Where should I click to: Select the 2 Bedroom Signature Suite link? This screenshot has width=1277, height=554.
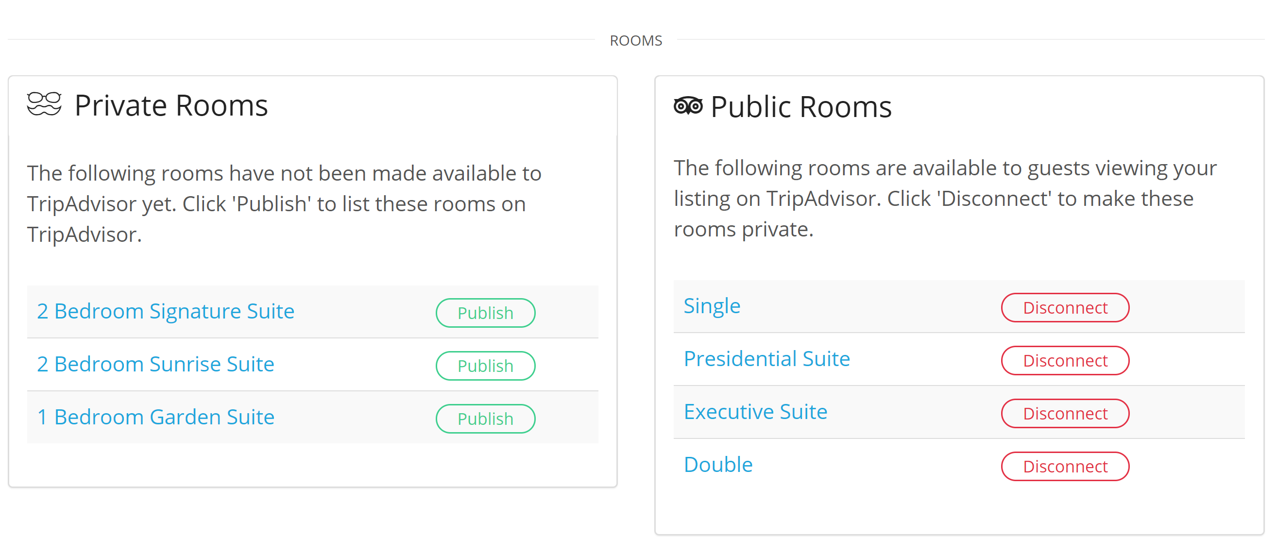point(167,310)
